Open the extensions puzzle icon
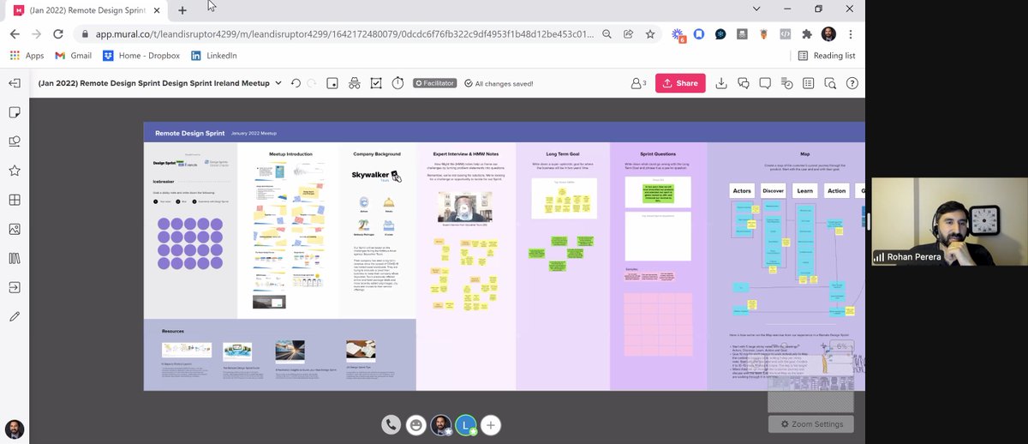The height and width of the screenshot is (444, 1028). tap(807, 34)
